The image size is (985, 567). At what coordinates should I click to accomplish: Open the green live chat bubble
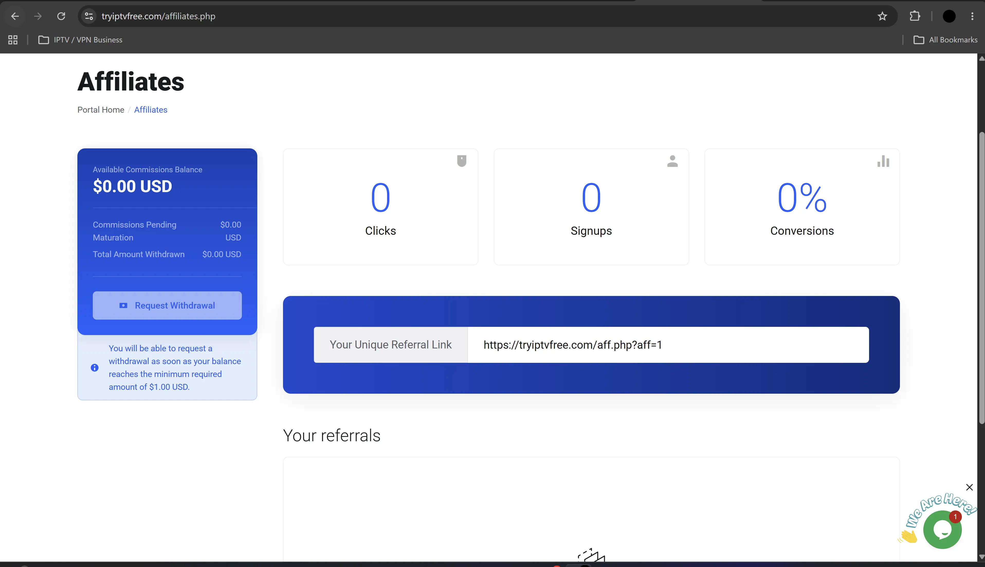[942, 530]
